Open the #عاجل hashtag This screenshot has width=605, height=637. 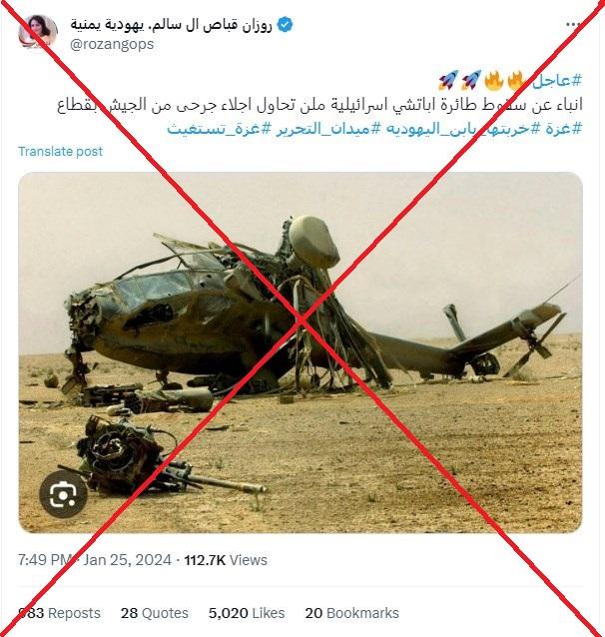click(x=557, y=81)
